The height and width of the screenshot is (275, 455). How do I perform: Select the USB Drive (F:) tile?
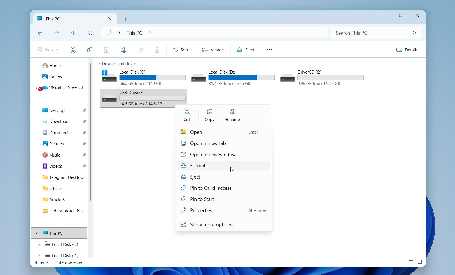[143, 98]
